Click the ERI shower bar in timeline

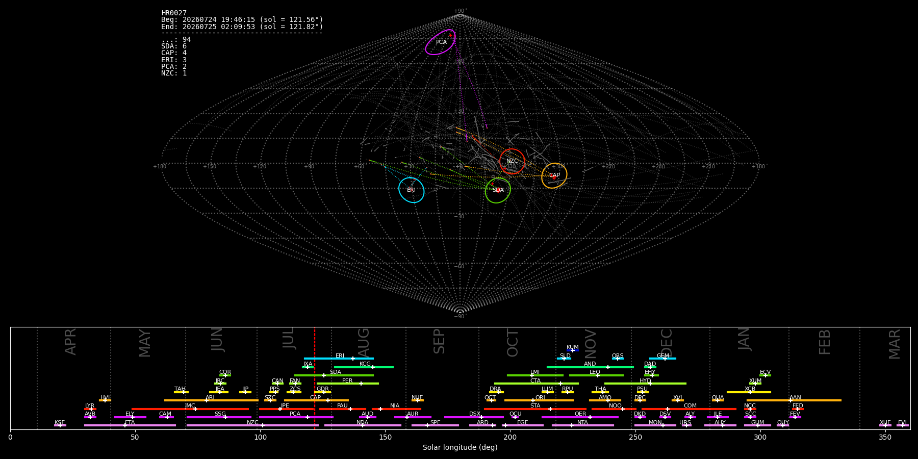pyautogui.click(x=339, y=359)
